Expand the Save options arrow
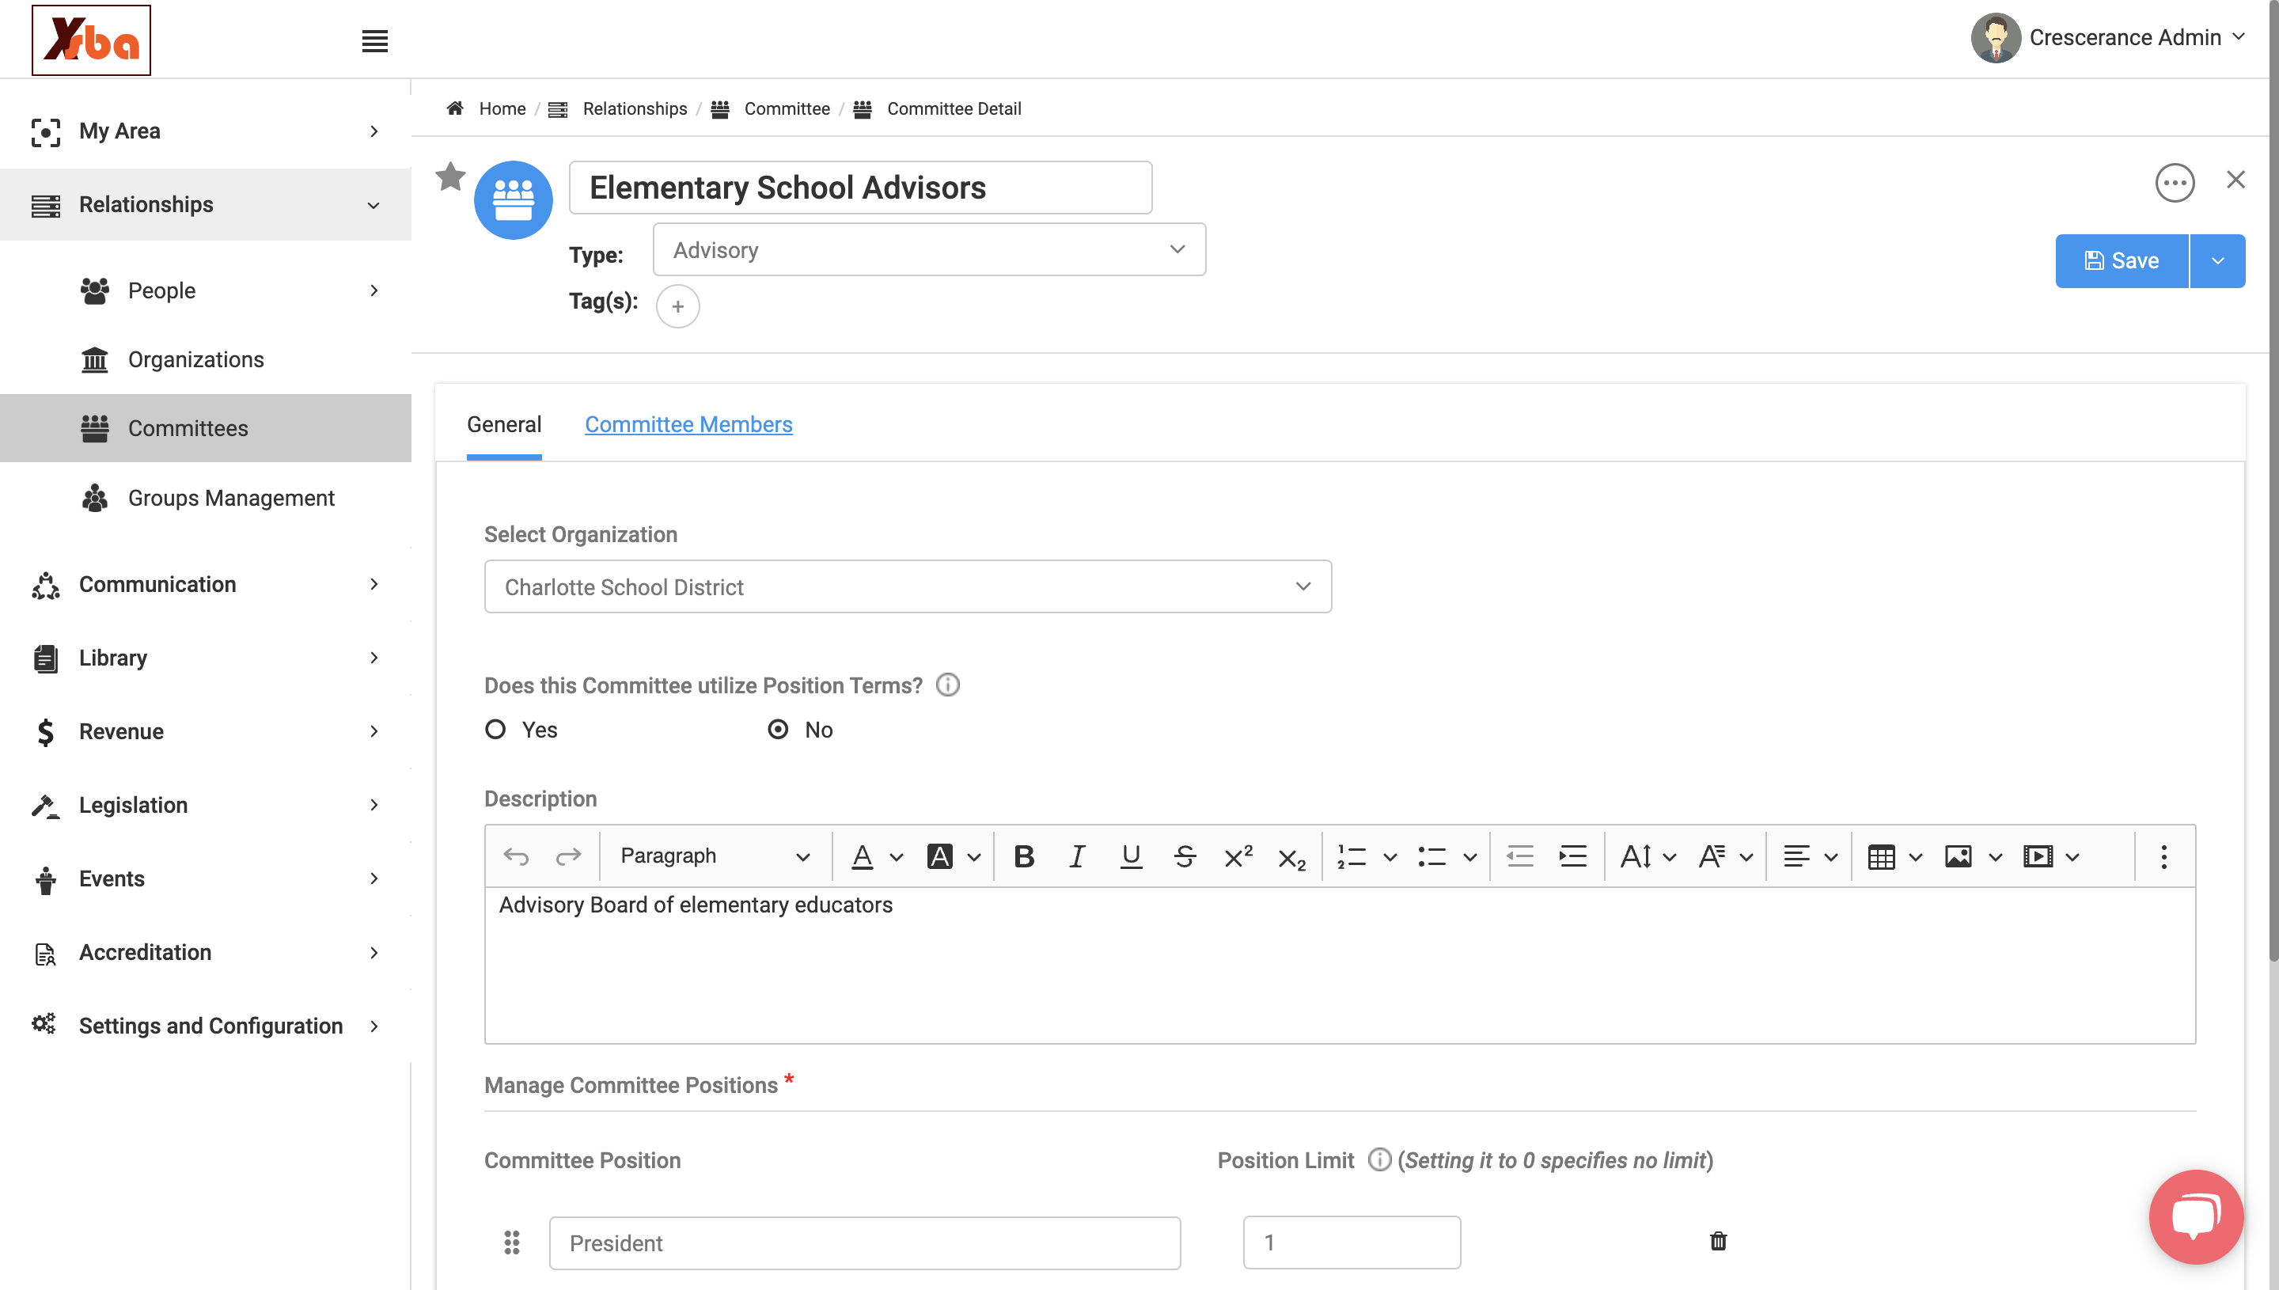The image size is (2279, 1290). click(x=2217, y=260)
